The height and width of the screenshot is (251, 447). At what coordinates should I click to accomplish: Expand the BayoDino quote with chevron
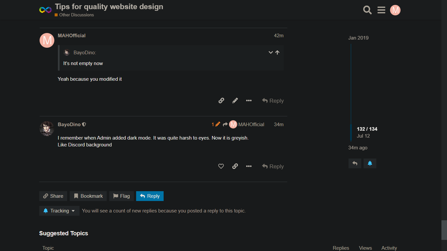pyautogui.click(x=271, y=53)
